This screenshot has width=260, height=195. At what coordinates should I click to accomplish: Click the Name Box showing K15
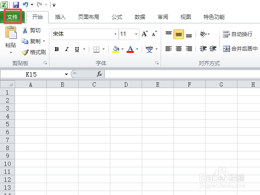(x=31, y=74)
